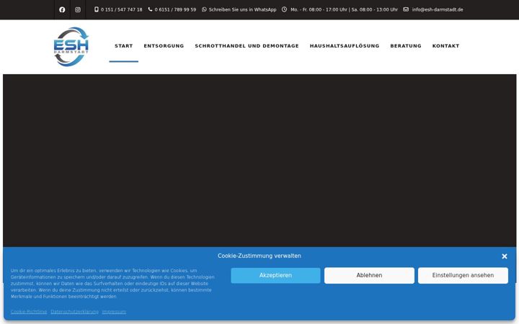The height and width of the screenshot is (324, 519).
Task: Click the mobile phone icon in top bar
Action: click(97, 9)
